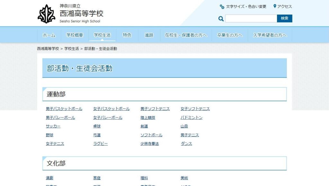This screenshot has width=329, height=186.
Task: Click the 検索 button
Action: pos(285,18)
